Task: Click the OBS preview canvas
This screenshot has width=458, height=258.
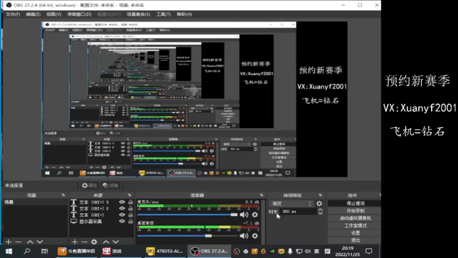Action: [195, 99]
